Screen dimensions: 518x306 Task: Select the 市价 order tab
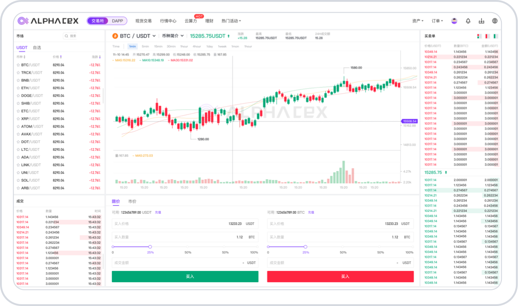click(133, 201)
